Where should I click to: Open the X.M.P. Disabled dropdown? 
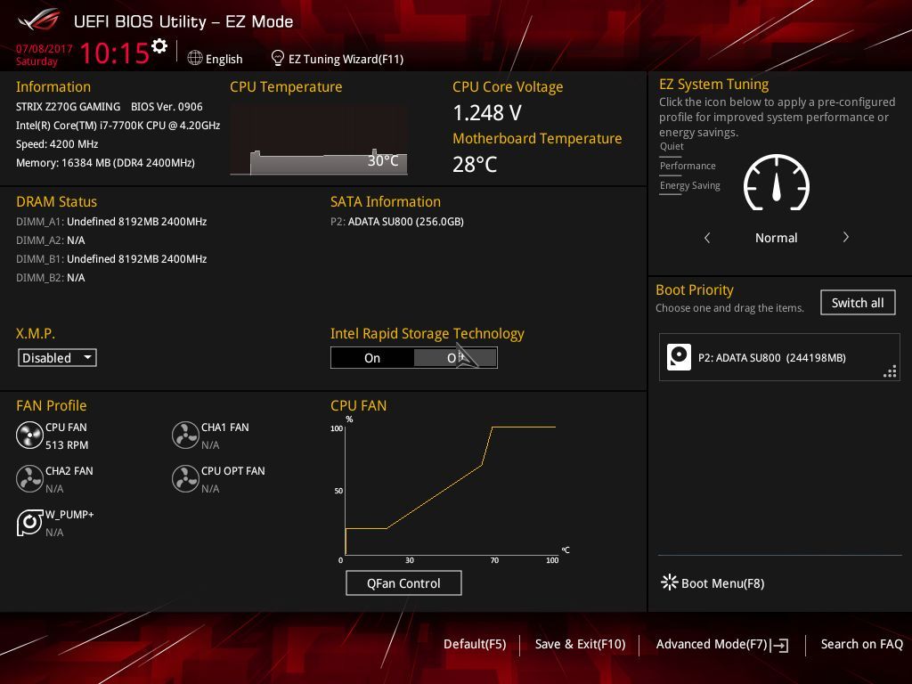(57, 357)
